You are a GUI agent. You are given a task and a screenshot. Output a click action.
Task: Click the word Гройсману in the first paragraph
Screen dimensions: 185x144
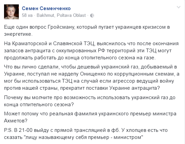pos(61,27)
